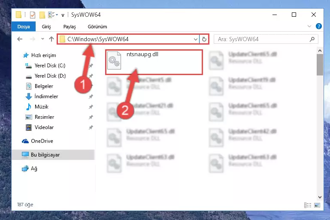
Task: Open the recent locations dropdown
Action: pos(42,39)
